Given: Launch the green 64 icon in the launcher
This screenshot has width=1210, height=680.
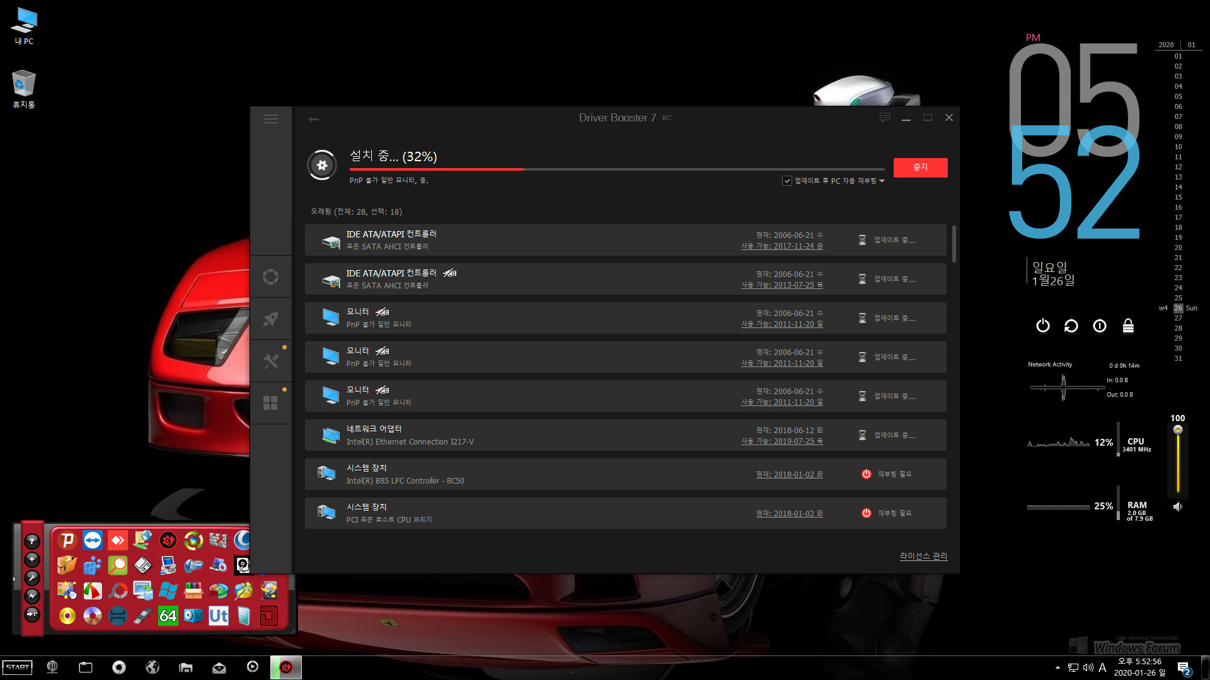Looking at the screenshot, I should coord(168,615).
